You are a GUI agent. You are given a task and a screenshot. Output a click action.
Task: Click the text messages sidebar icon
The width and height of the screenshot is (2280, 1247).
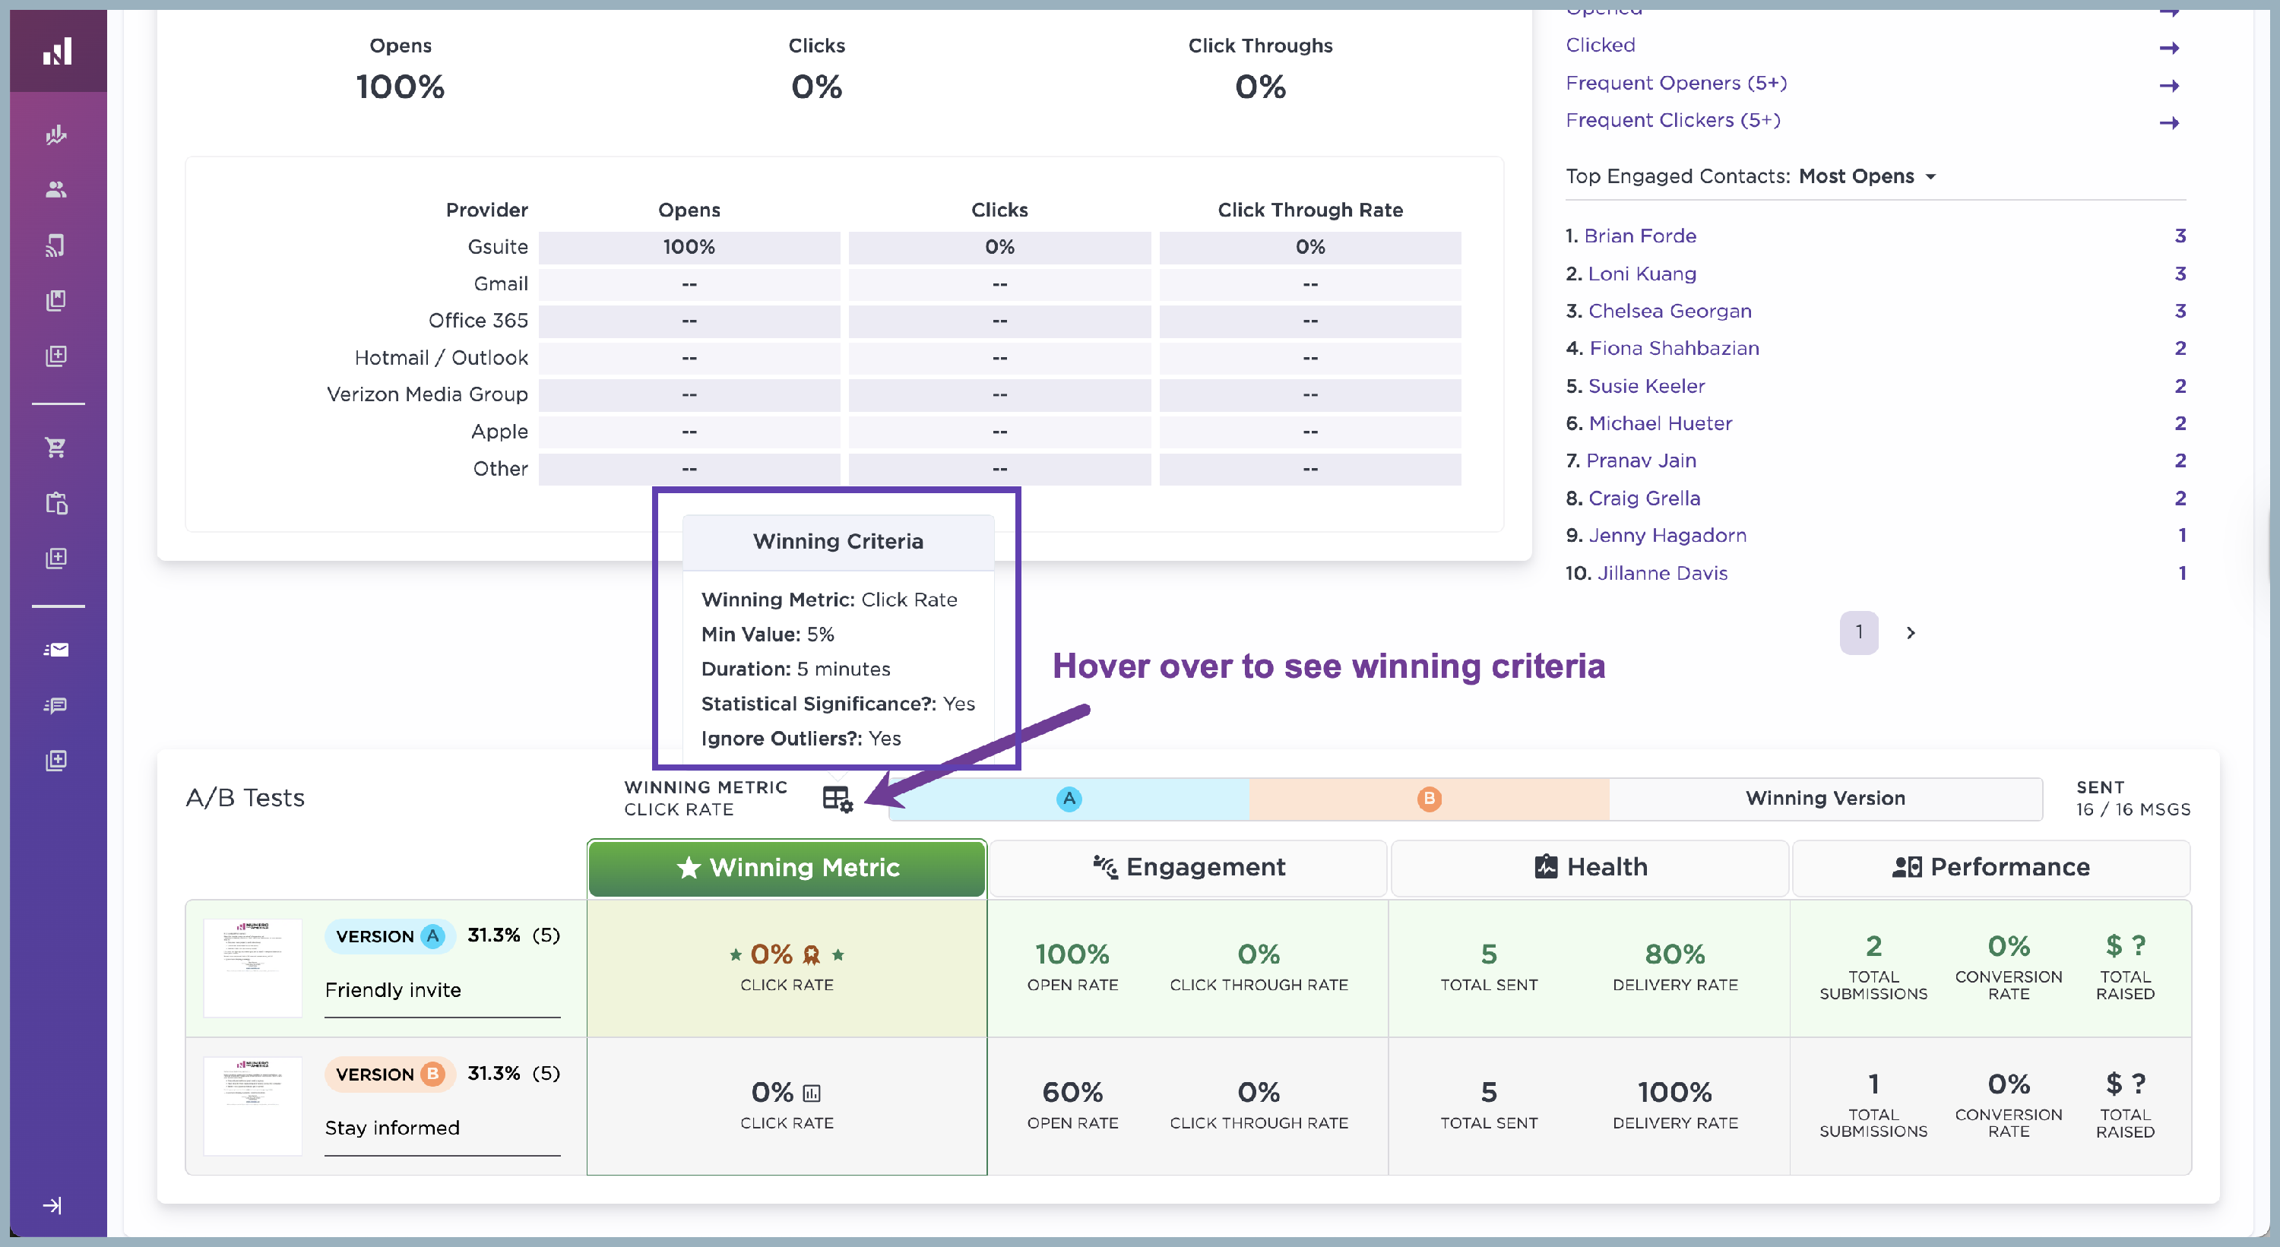click(x=55, y=705)
